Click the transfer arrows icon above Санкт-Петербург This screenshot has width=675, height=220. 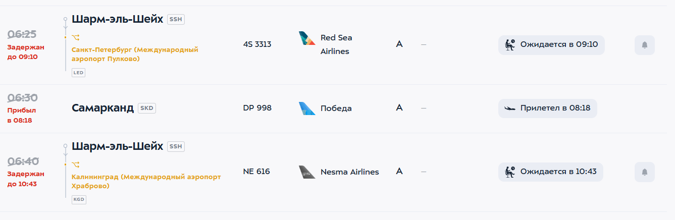click(x=76, y=37)
